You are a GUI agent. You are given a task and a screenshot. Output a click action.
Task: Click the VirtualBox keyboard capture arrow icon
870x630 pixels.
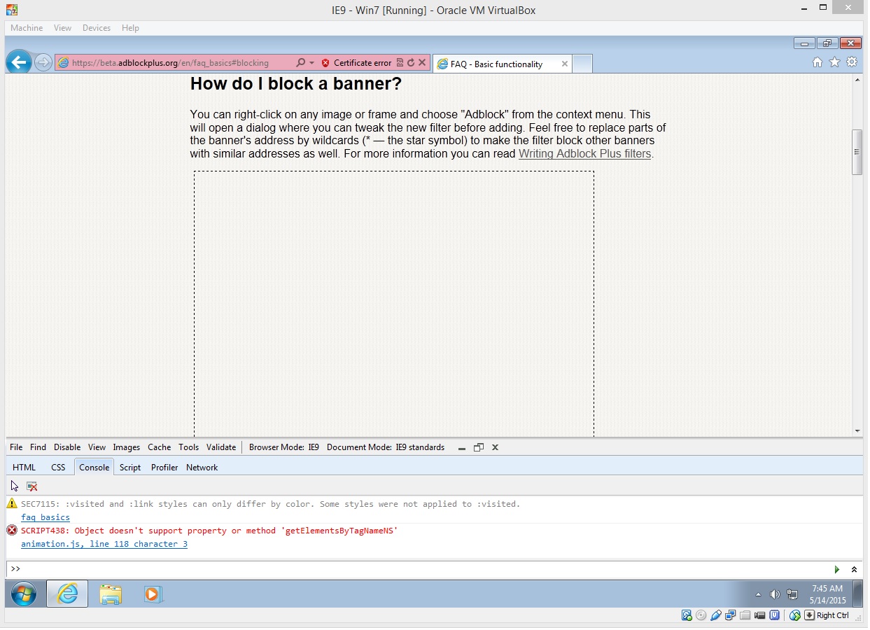tap(809, 616)
